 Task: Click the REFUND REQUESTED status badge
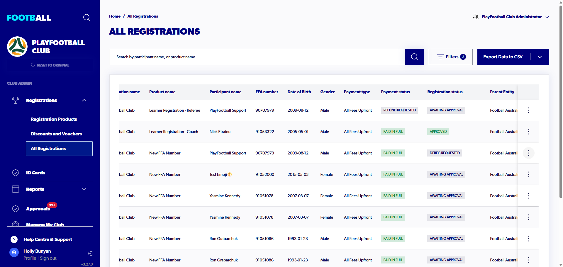point(399,110)
